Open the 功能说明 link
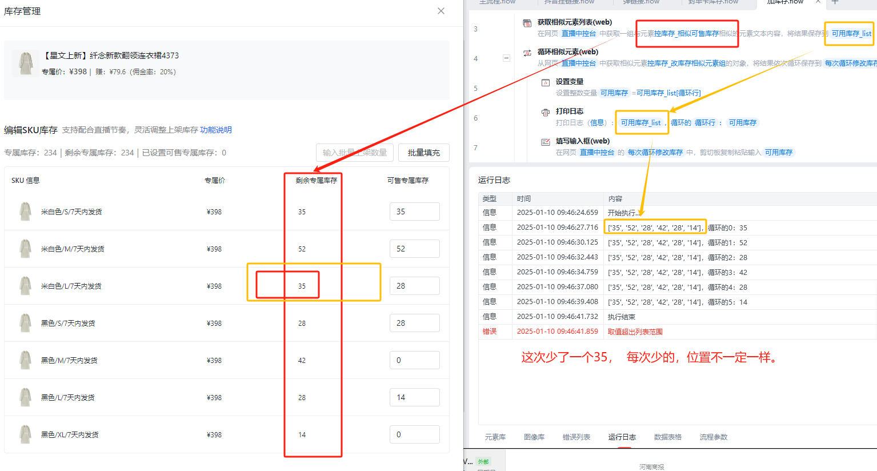The width and height of the screenshot is (877, 471). [x=216, y=130]
